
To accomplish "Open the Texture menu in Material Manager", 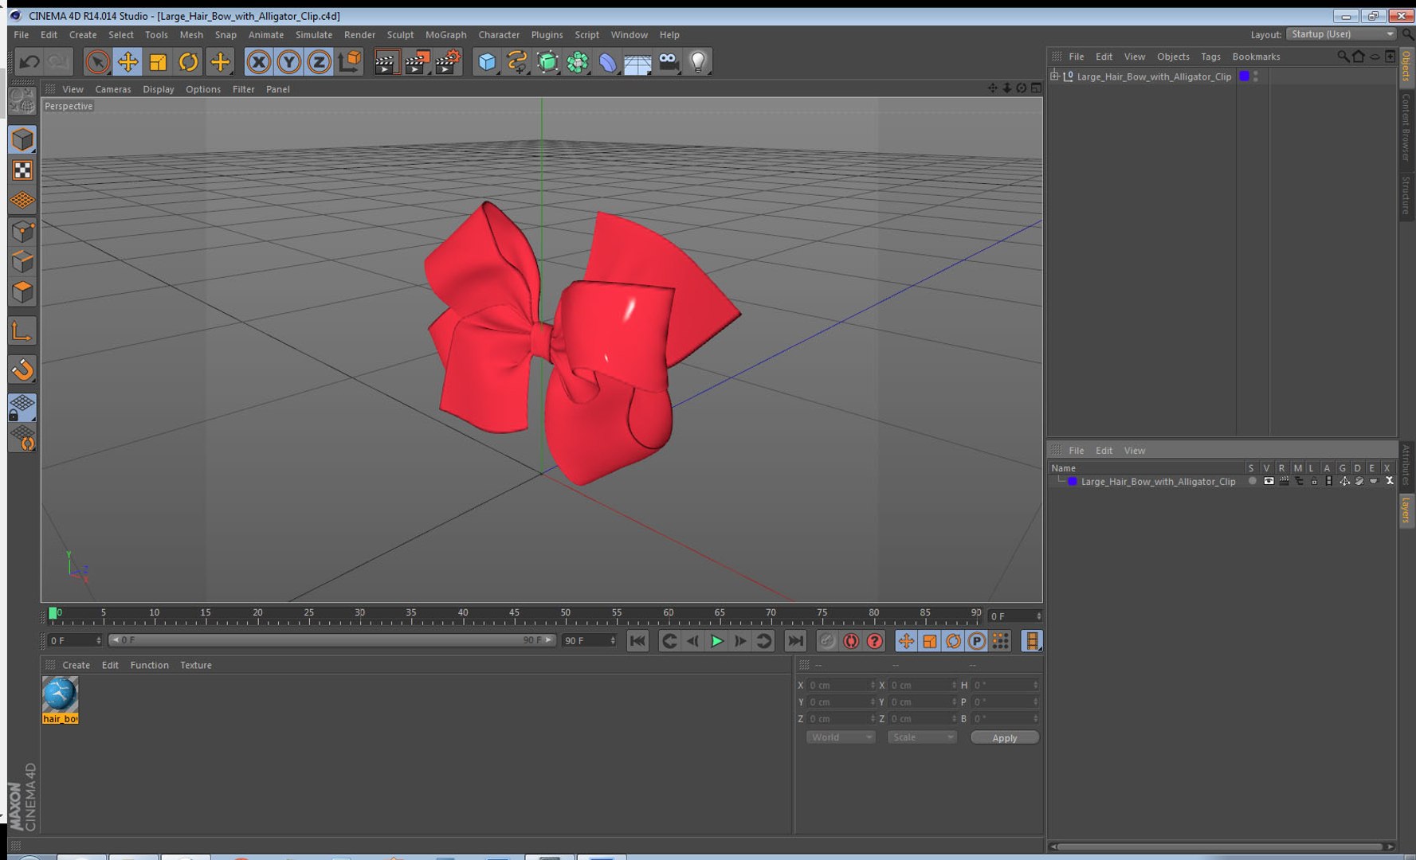I will (x=196, y=665).
